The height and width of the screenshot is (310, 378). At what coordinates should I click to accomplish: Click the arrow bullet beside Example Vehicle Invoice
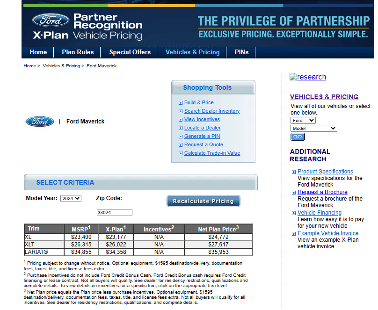(x=294, y=234)
